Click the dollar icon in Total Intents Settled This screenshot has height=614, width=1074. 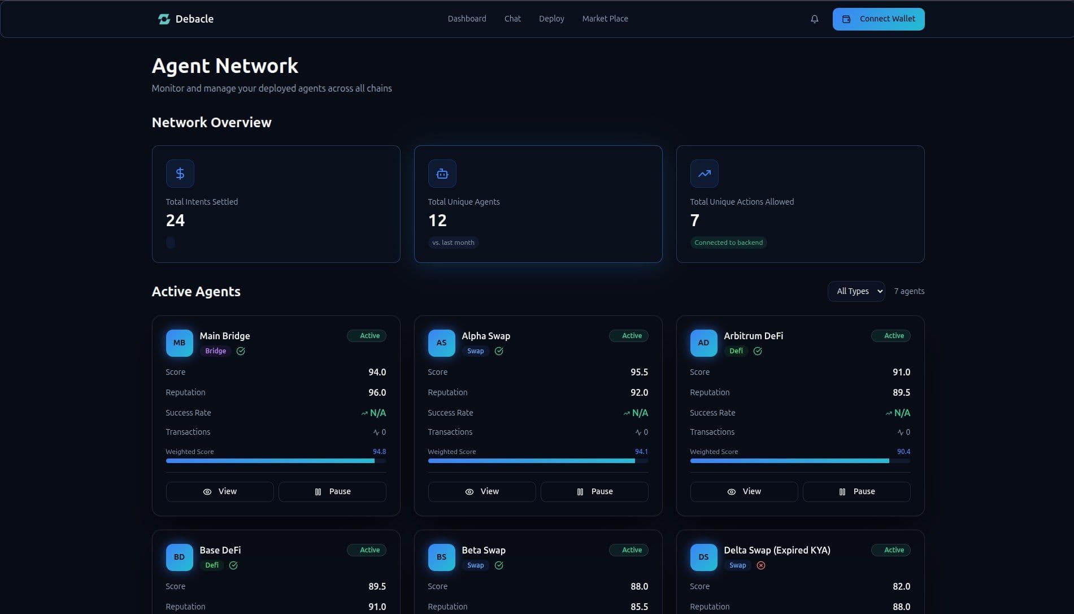click(180, 174)
